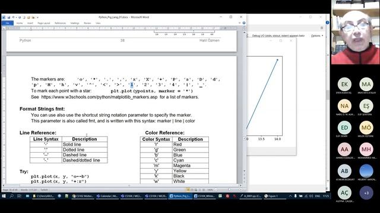Click the presenter's webcam video thumbnail
Viewport: 380px width, 213px height.
click(356, 32)
